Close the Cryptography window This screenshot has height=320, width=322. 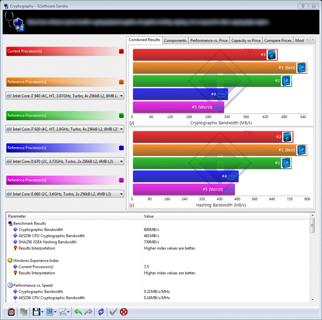[314, 6]
